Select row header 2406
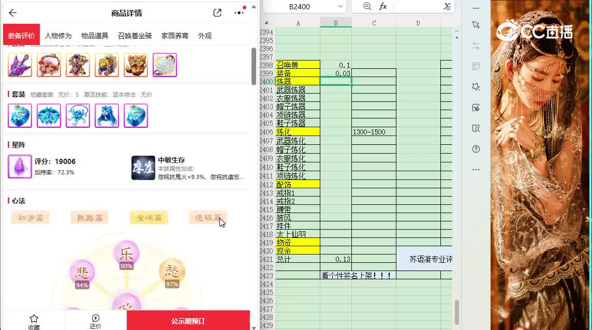The width and height of the screenshot is (592, 330). click(x=267, y=132)
